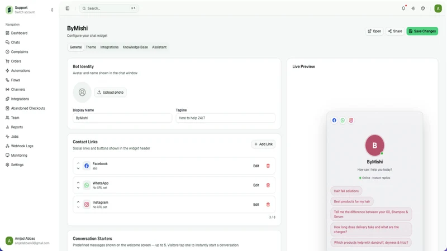Click the ByMishi preview avatar
Image resolution: width=447 pixels, height=251 pixels.
coord(374,145)
